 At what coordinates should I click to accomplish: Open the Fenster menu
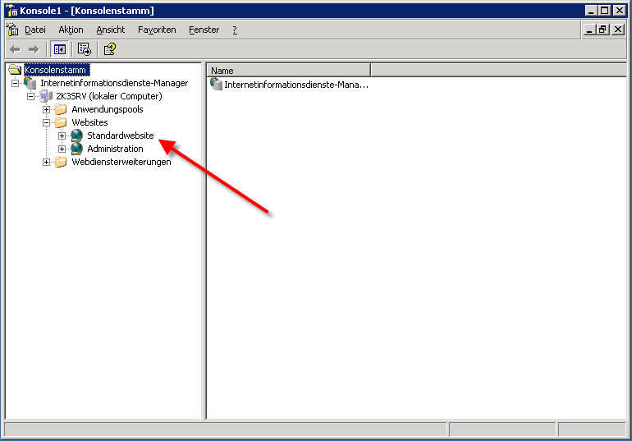click(x=204, y=30)
